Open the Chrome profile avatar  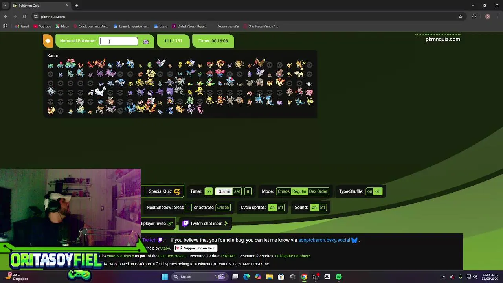pos(488,17)
